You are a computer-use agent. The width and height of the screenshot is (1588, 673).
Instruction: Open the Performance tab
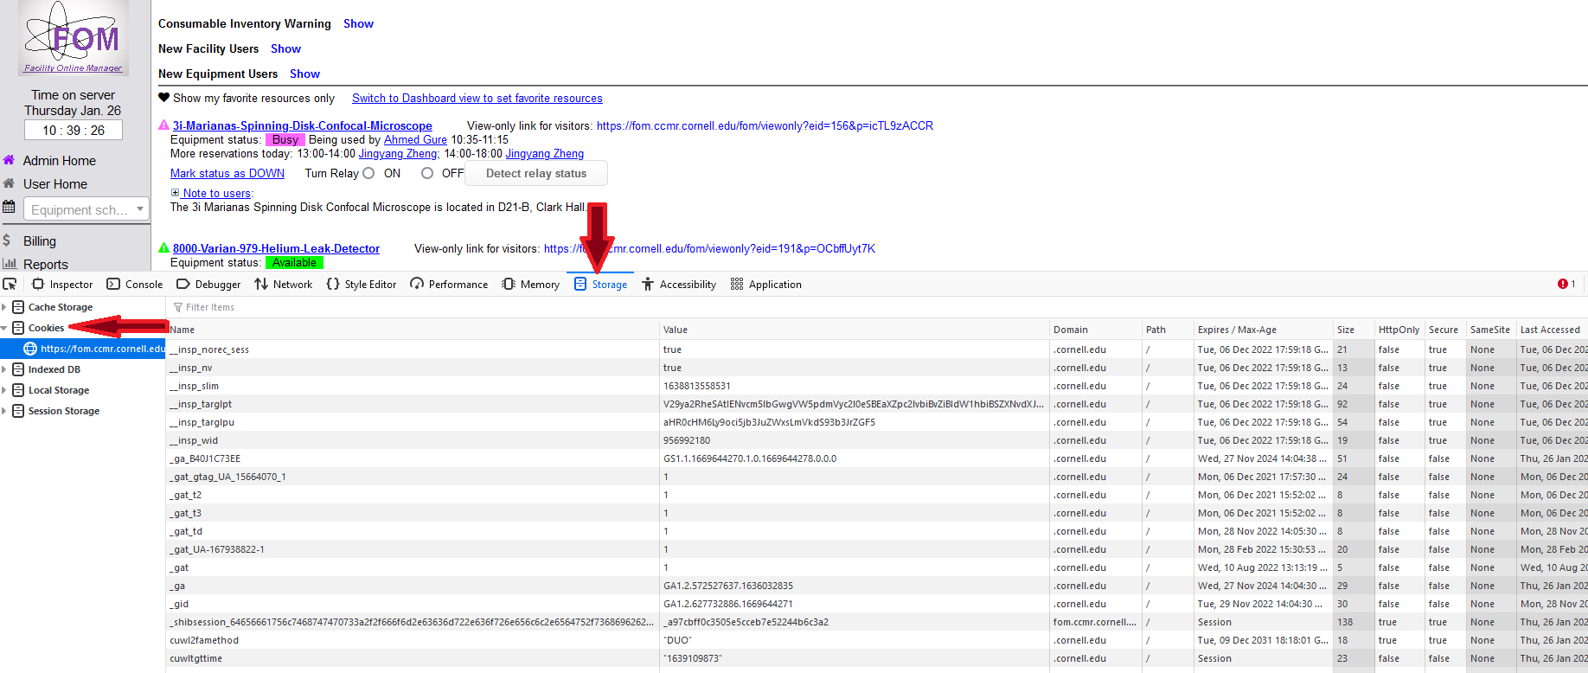[449, 284]
